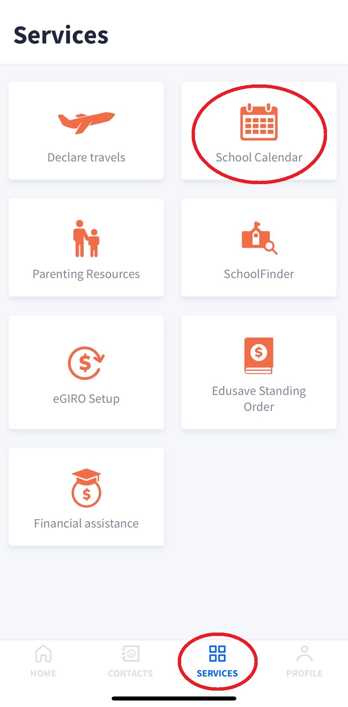Tap the airplane icon for Declare travels
The width and height of the screenshot is (348, 707).
coord(86,122)
